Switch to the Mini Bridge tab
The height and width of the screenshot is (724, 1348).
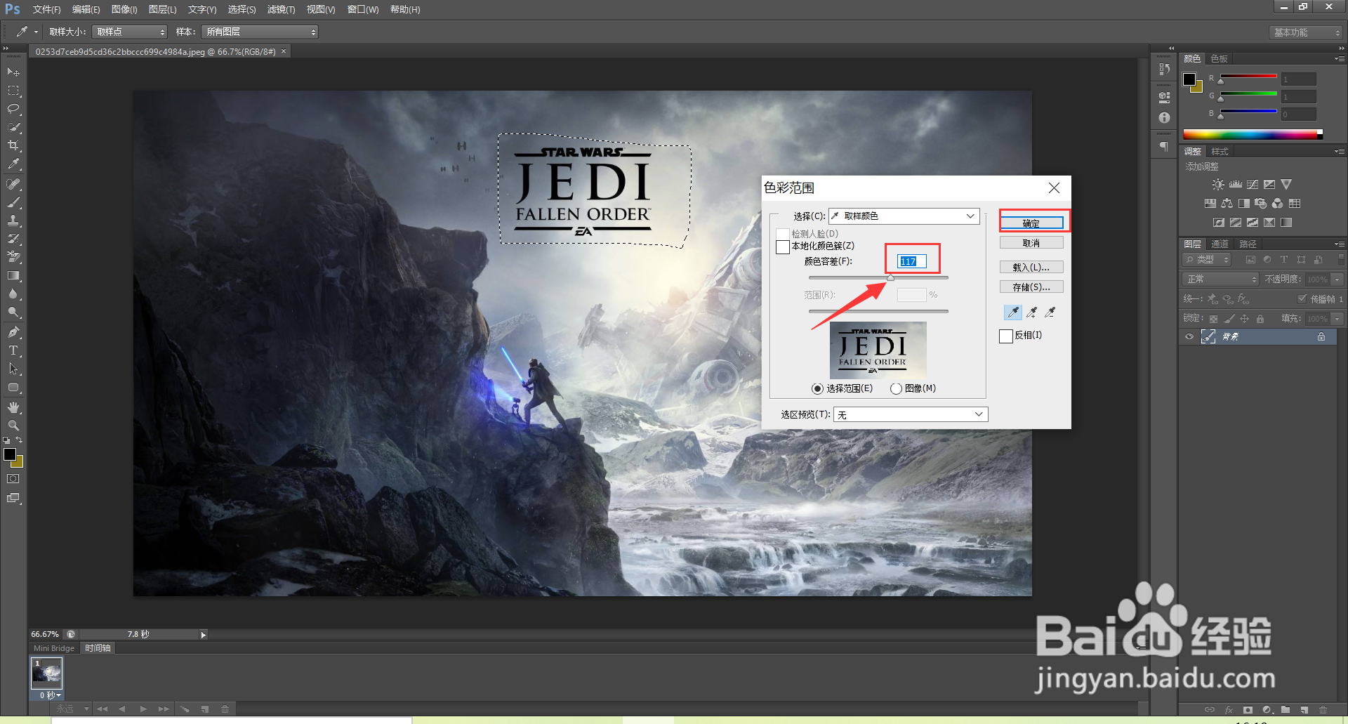(x=54, y=648)
